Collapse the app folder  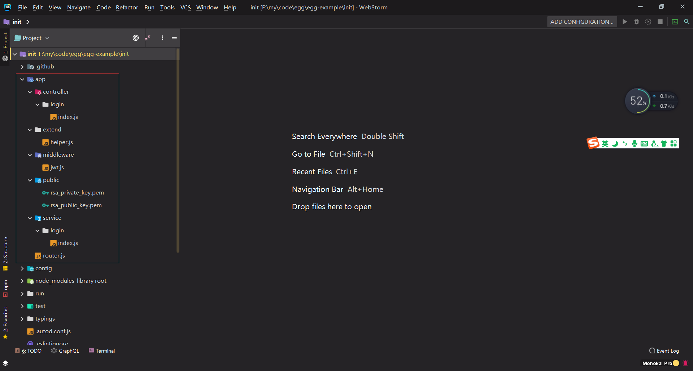point(22,79)
